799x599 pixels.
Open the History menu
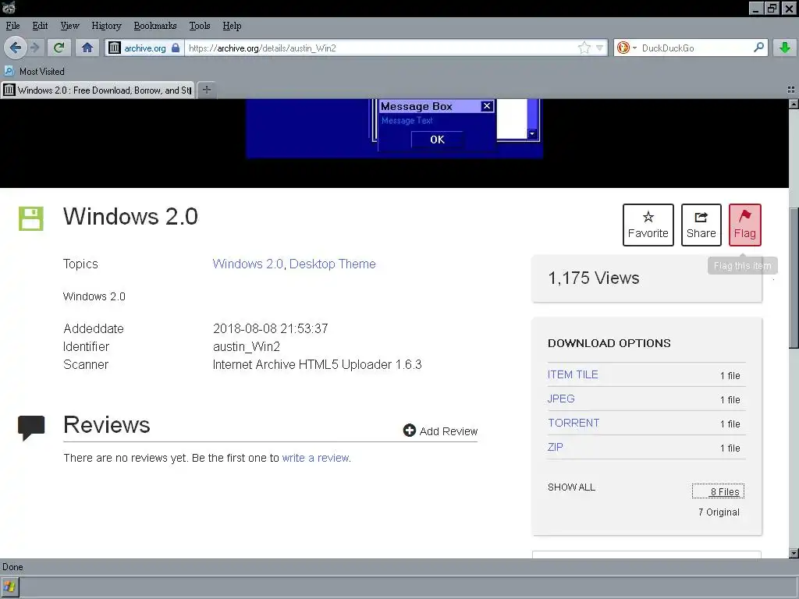(x=106, y=26)
